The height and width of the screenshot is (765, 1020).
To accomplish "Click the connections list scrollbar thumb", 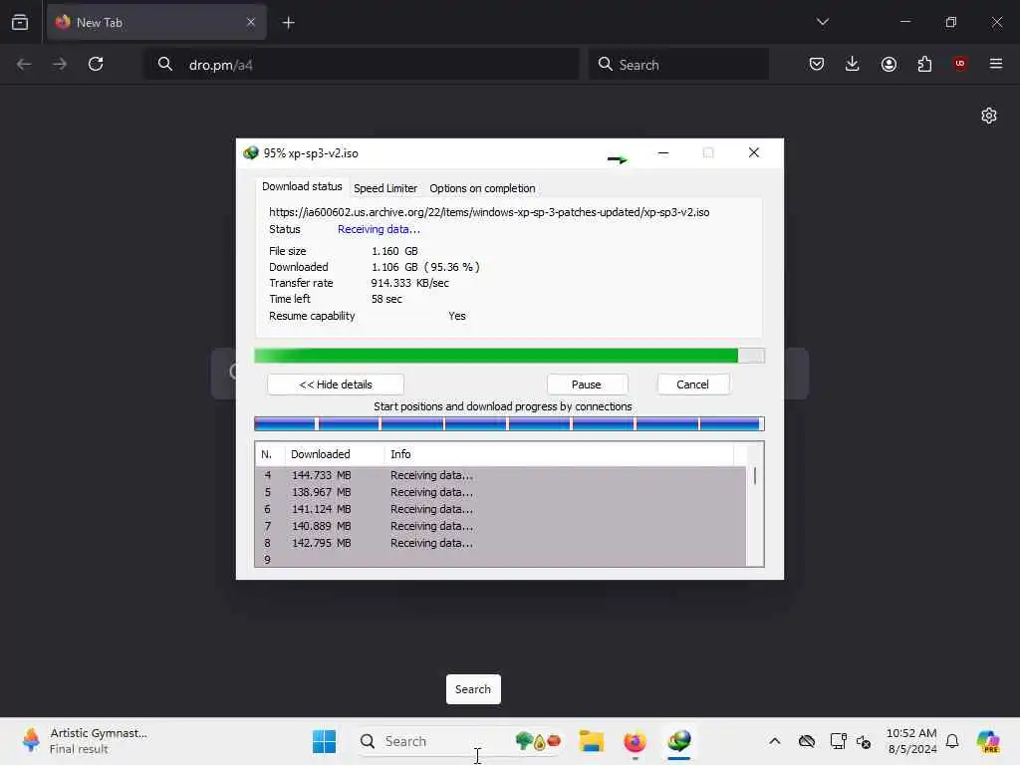I will click(x=755, y=475).
